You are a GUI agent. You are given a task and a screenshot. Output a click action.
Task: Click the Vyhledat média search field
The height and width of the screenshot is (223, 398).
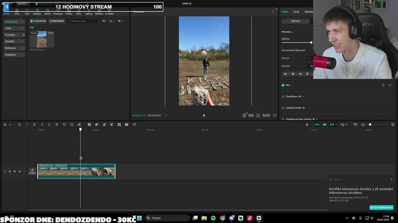click(83, 21)
